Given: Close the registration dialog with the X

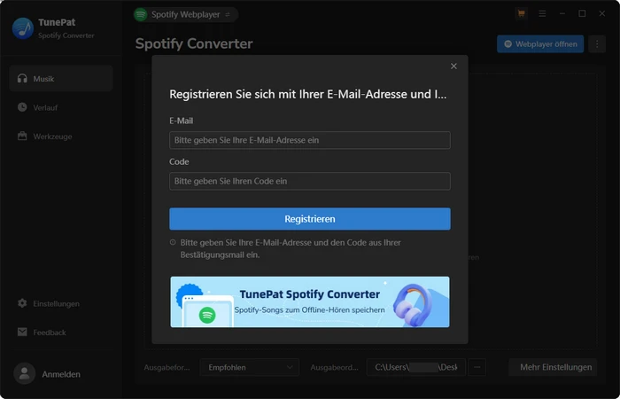Looking at the screenshot, I should point(453,66).
